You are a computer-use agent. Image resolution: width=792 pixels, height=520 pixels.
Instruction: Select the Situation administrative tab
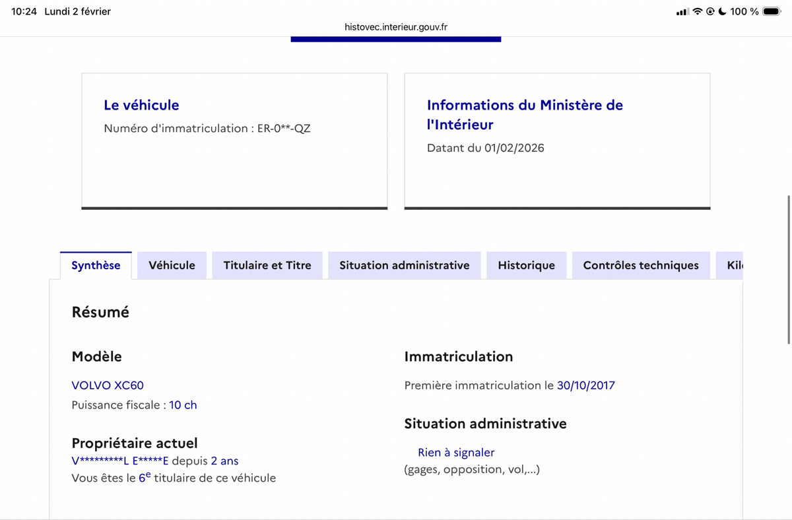(405, 265)
